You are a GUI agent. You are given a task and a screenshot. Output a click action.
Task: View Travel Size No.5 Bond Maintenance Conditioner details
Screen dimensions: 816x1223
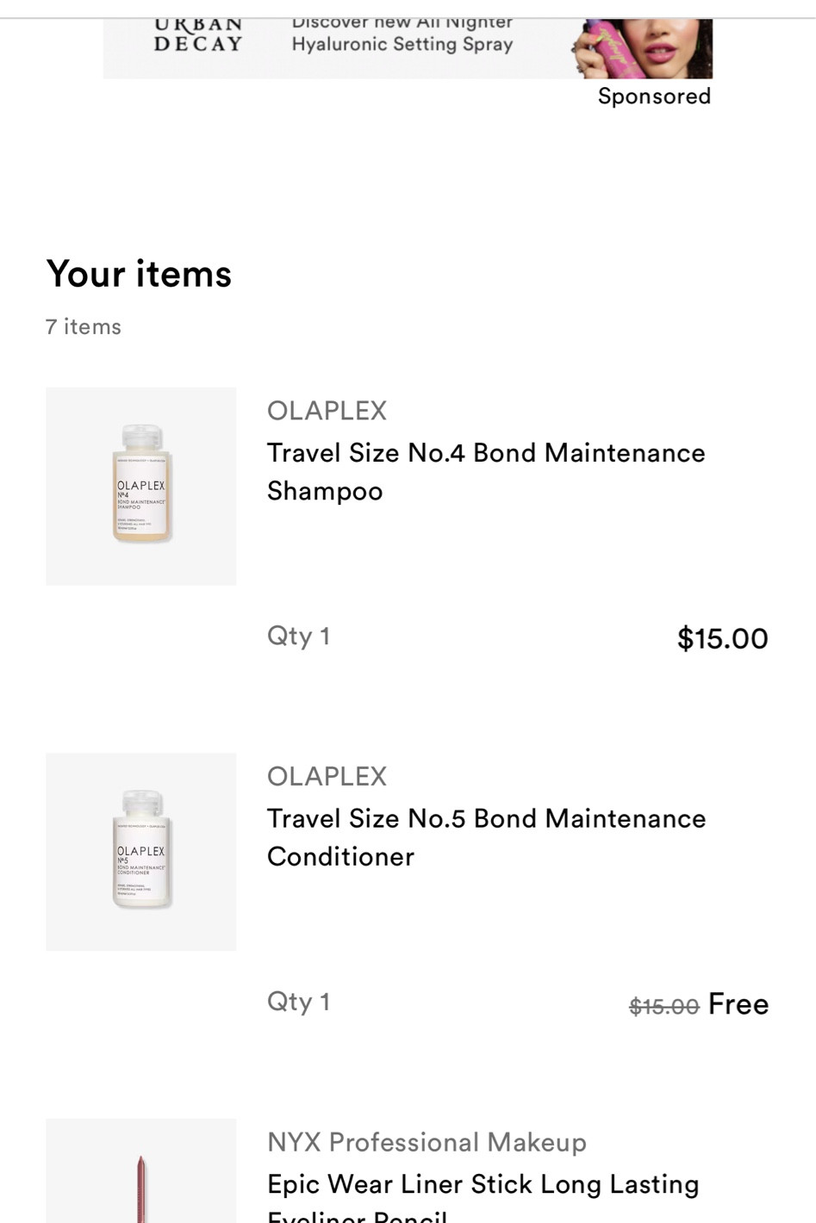tap(486, 837)
